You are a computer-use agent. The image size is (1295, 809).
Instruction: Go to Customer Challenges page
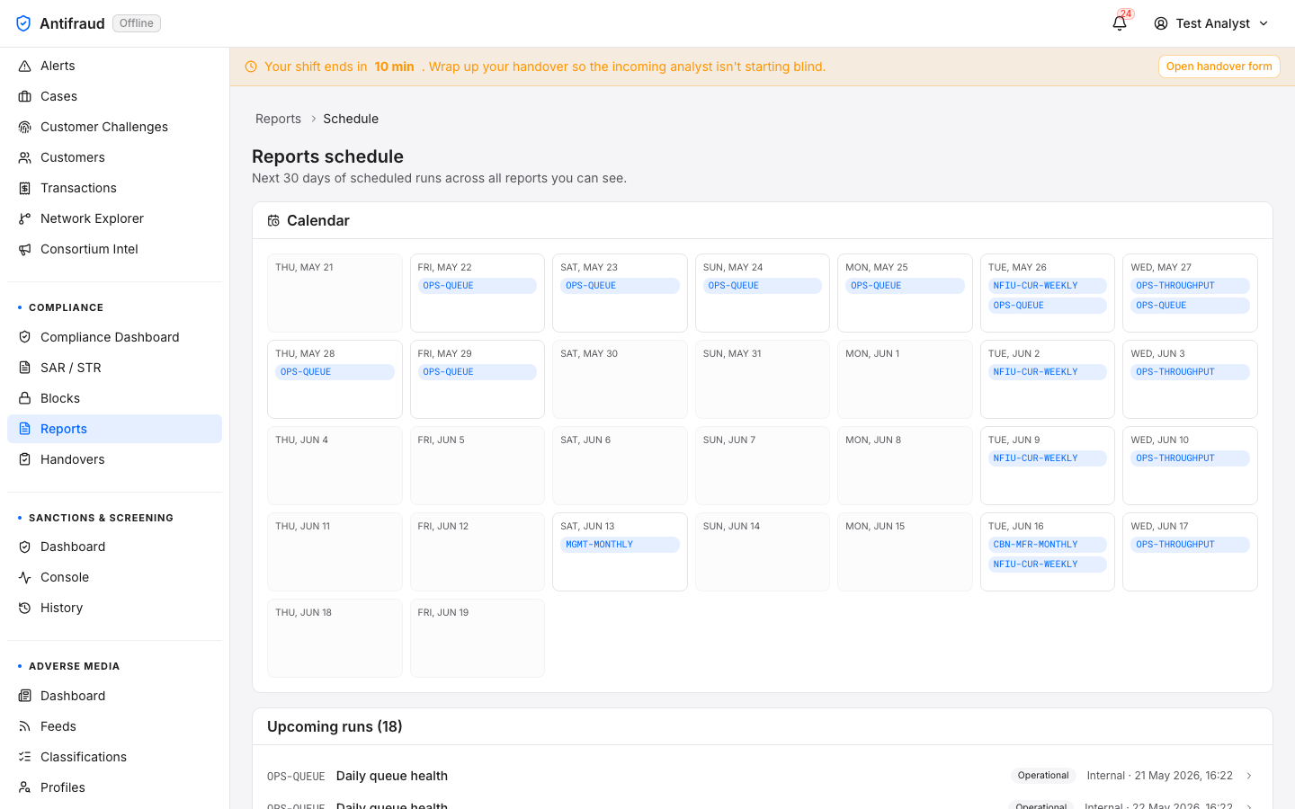click(115, 127)
